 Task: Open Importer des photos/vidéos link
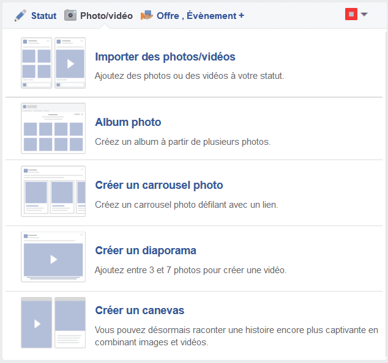point(165,57)
